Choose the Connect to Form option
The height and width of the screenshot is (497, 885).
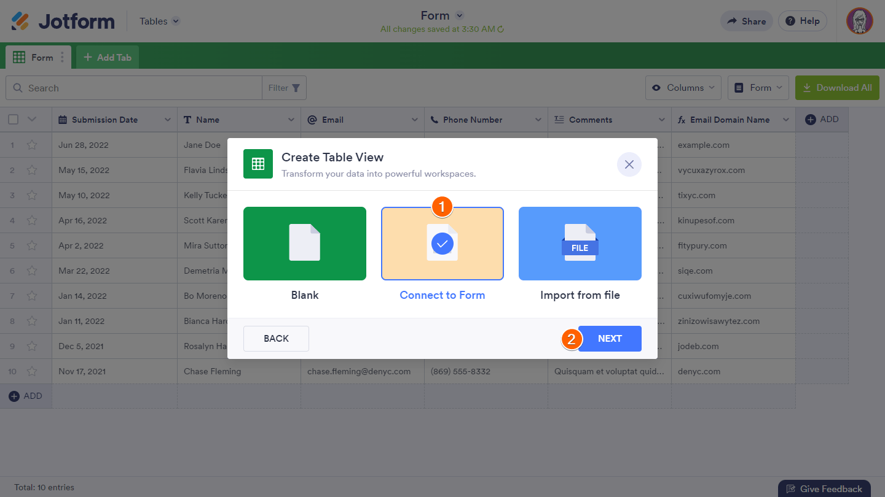[442, 244]
